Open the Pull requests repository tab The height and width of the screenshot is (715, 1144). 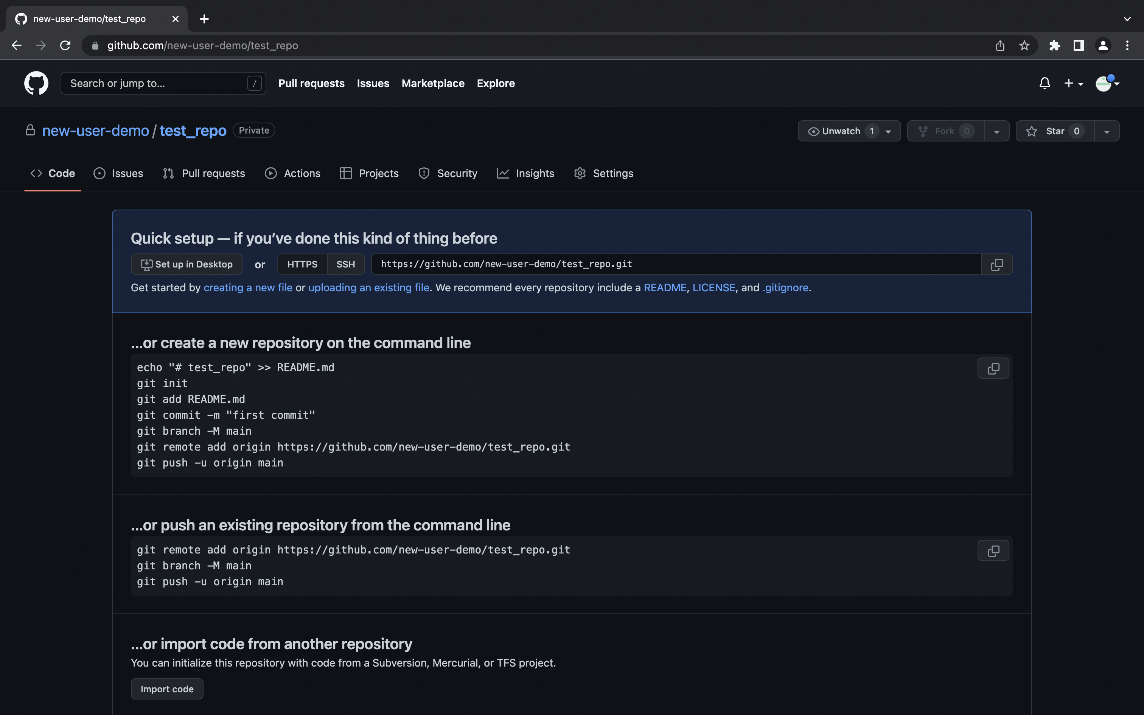[204, 174]
